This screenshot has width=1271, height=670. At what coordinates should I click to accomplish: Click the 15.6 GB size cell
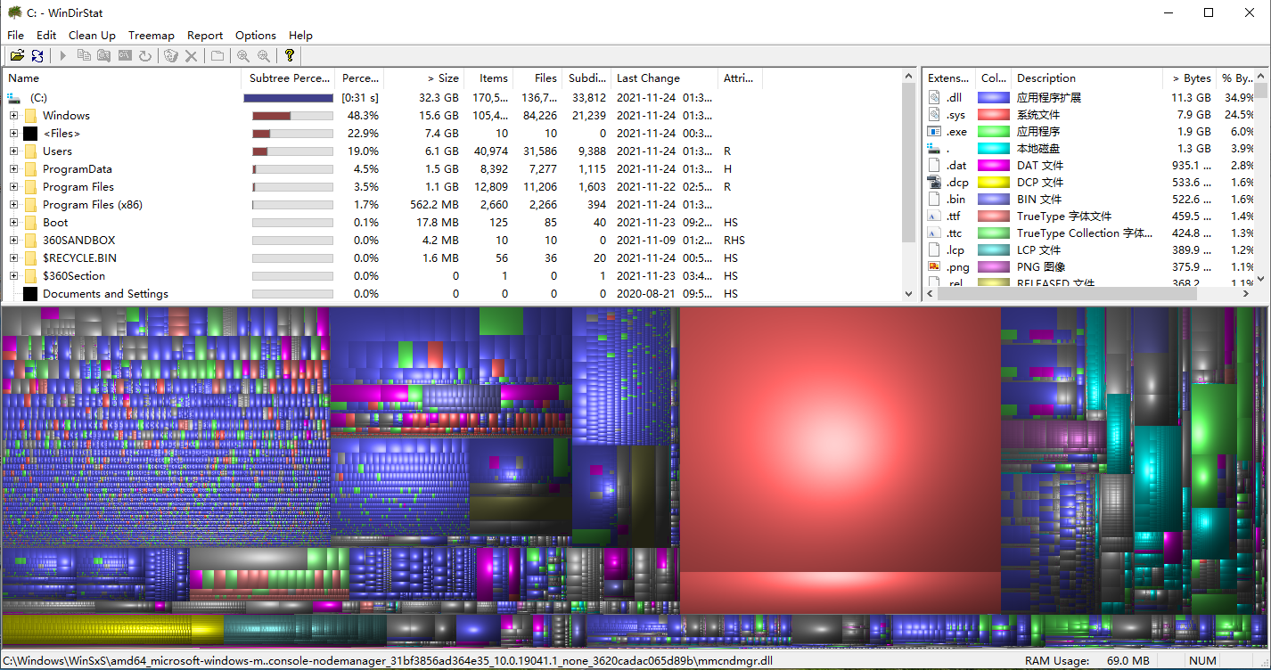pos(424,115)
